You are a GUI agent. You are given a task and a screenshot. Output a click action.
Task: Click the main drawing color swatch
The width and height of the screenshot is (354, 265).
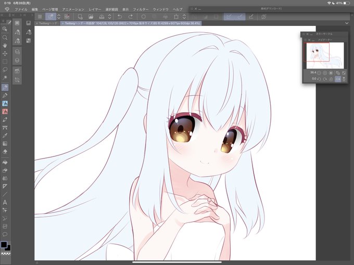(4, 245)
